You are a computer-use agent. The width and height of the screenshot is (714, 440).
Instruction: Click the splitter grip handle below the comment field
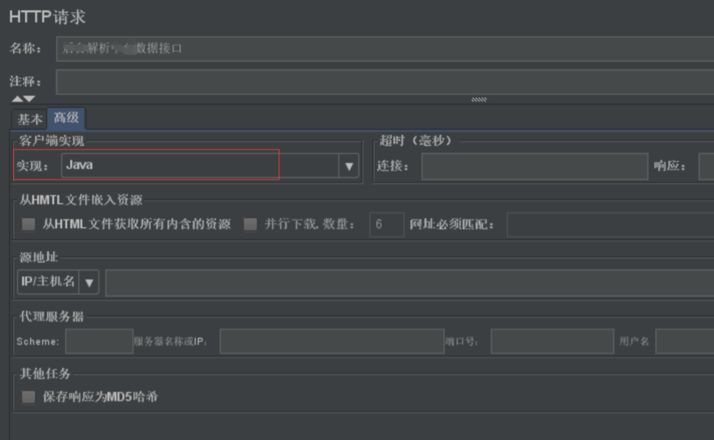(x=479, y=100)
